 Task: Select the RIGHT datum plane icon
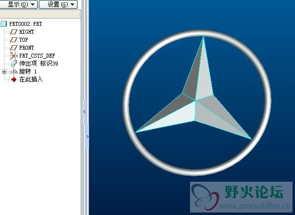[x=13, y=32]
